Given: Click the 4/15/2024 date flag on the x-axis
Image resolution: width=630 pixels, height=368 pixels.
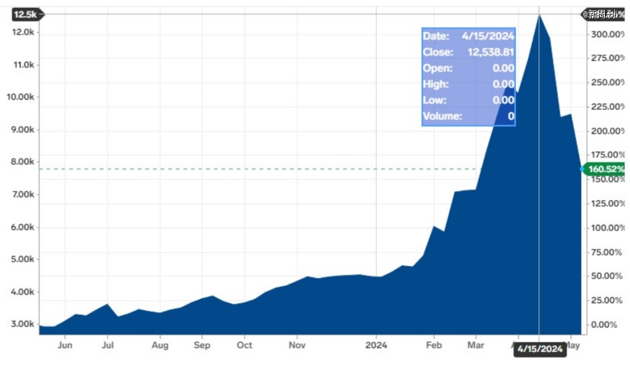Looking at the screenshot, I should [540, 349].
